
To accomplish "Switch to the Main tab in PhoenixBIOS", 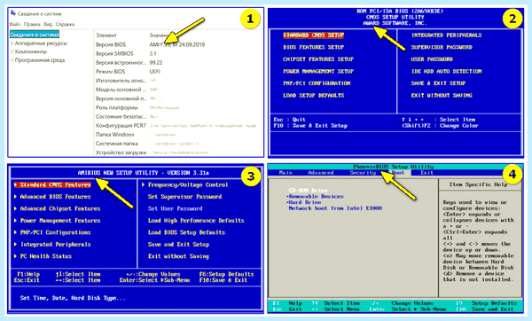I will (x=286, y=173).
